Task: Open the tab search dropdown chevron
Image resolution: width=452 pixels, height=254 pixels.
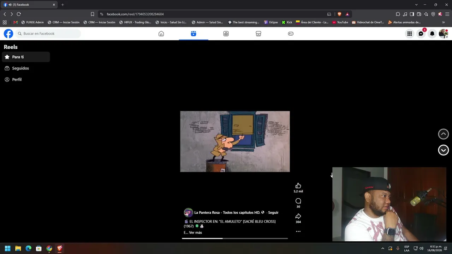Action: [x=416, y=5]
